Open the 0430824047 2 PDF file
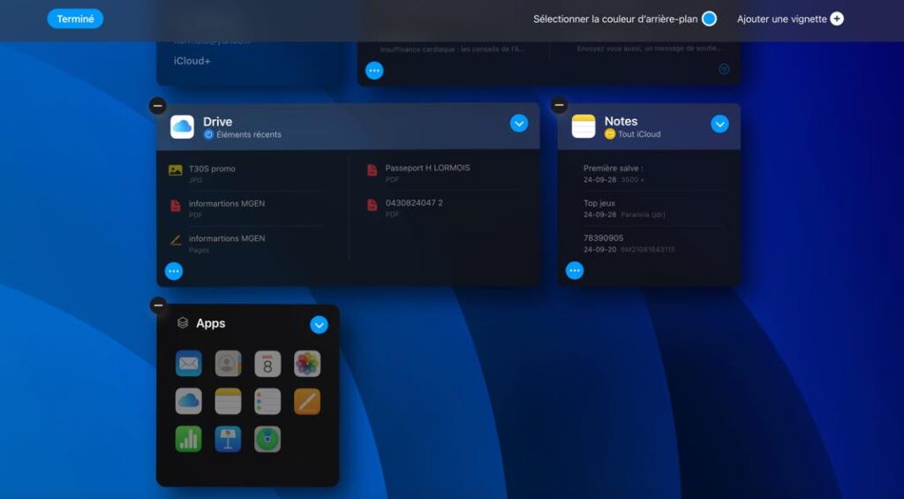Image resolution: width=904 pixels, height=499 pixels. pos(444,208)
